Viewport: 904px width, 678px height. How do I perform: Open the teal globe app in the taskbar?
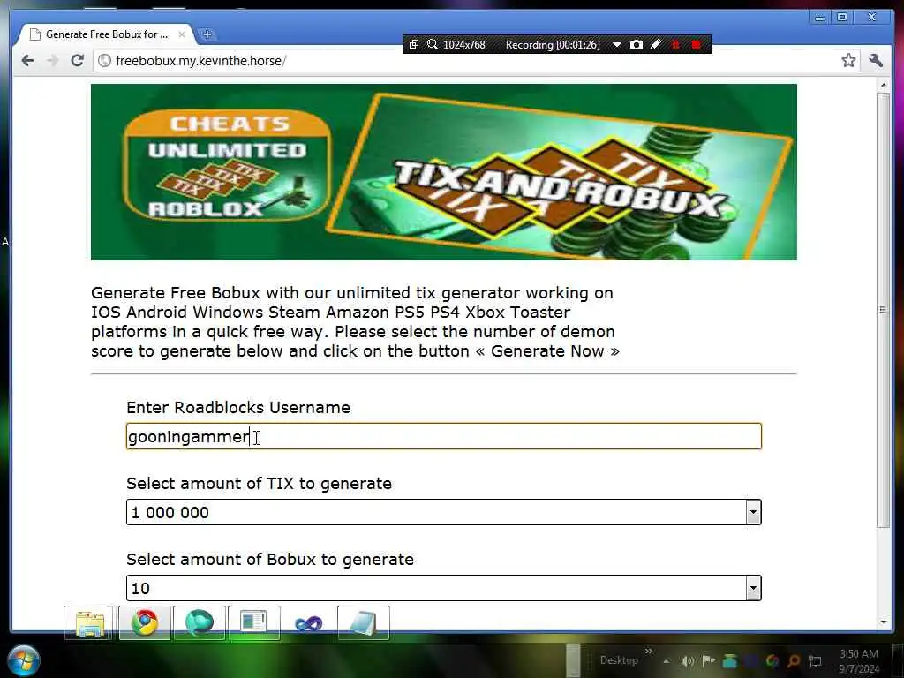tap(199, 623)
